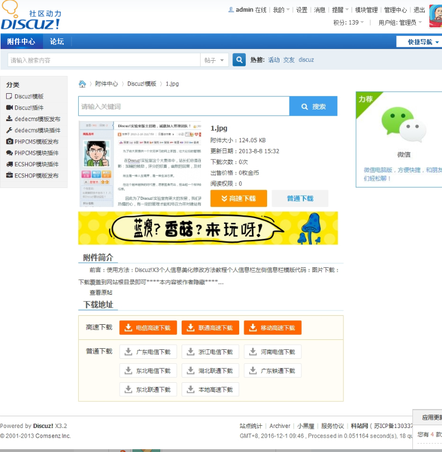This screenshot has height=452, width=442.
Task: Click the WeChat icon in 力荐 panel
Action: point(403,124)
